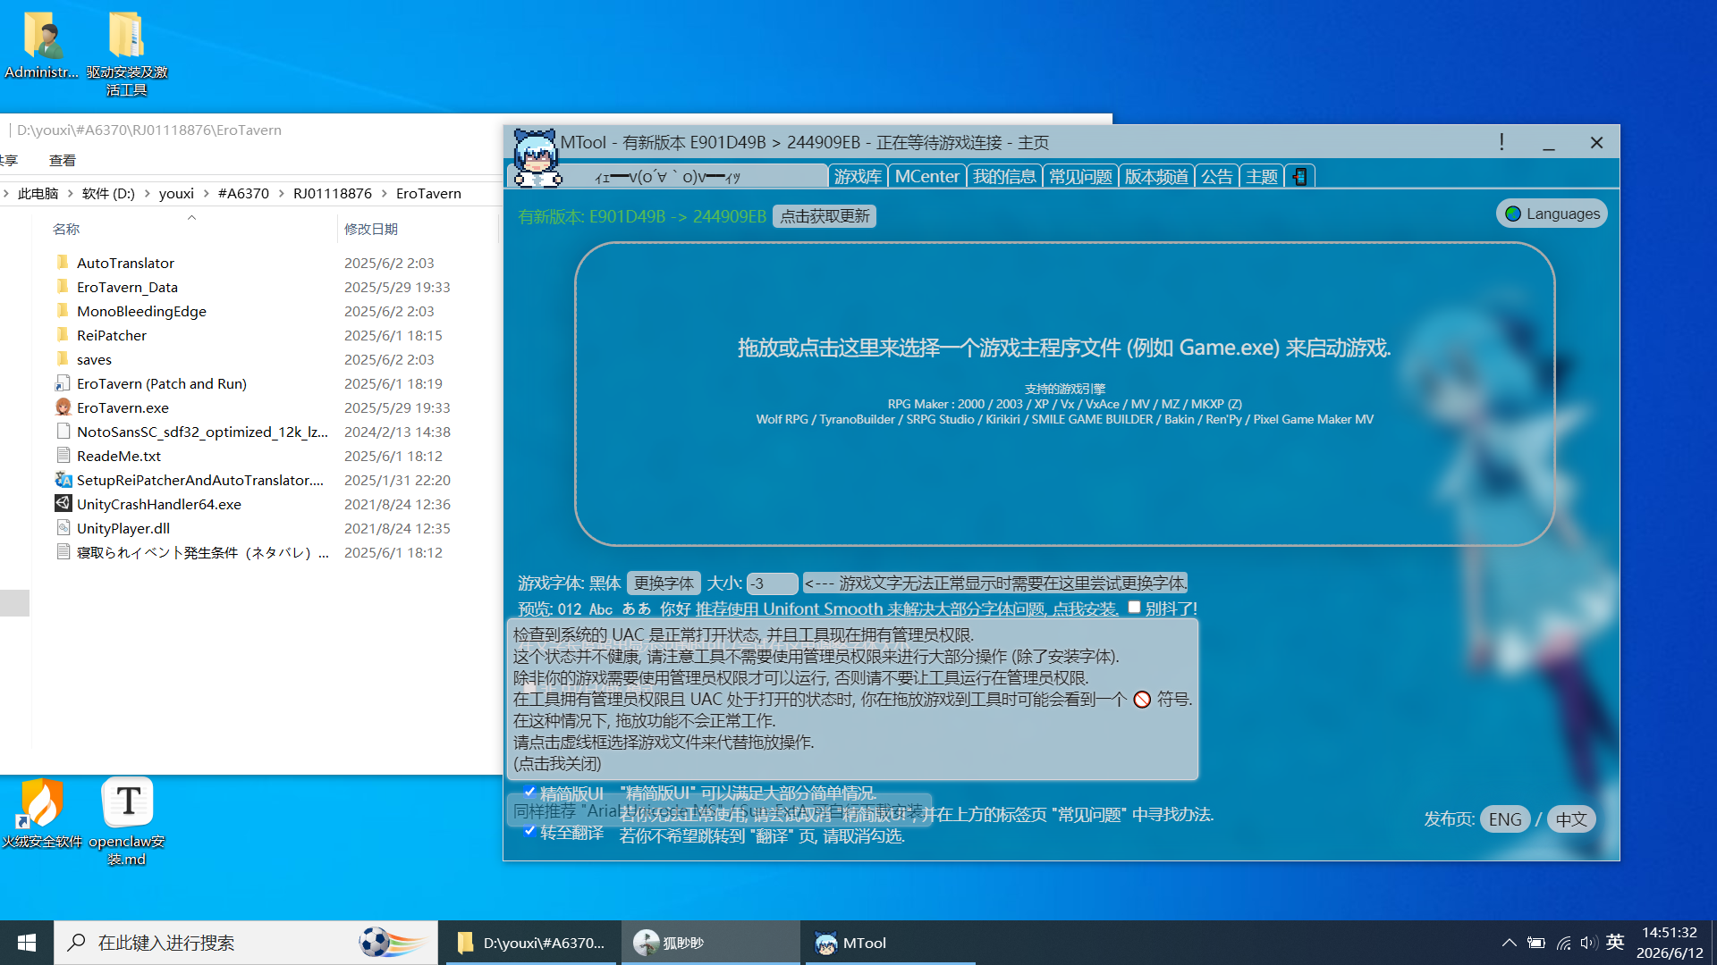The width and height of the screenshot is (1717, 965).
Task: Click the taskbar clock and date
Action: 1670,943
